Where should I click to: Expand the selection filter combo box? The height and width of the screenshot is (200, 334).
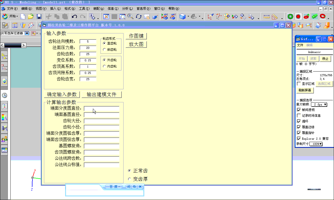[27, 33]
